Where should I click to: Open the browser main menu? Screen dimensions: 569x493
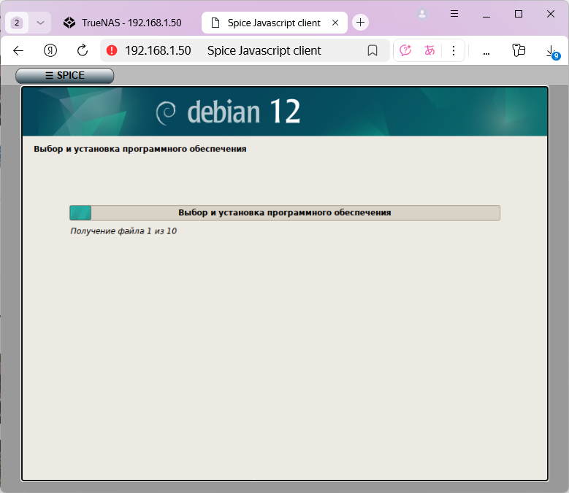point(454,14)
